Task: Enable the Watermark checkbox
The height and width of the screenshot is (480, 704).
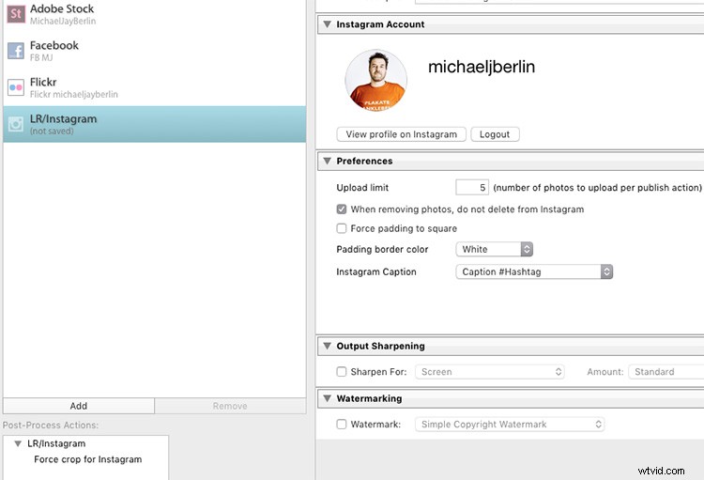Action: click(x=342, y=425)
